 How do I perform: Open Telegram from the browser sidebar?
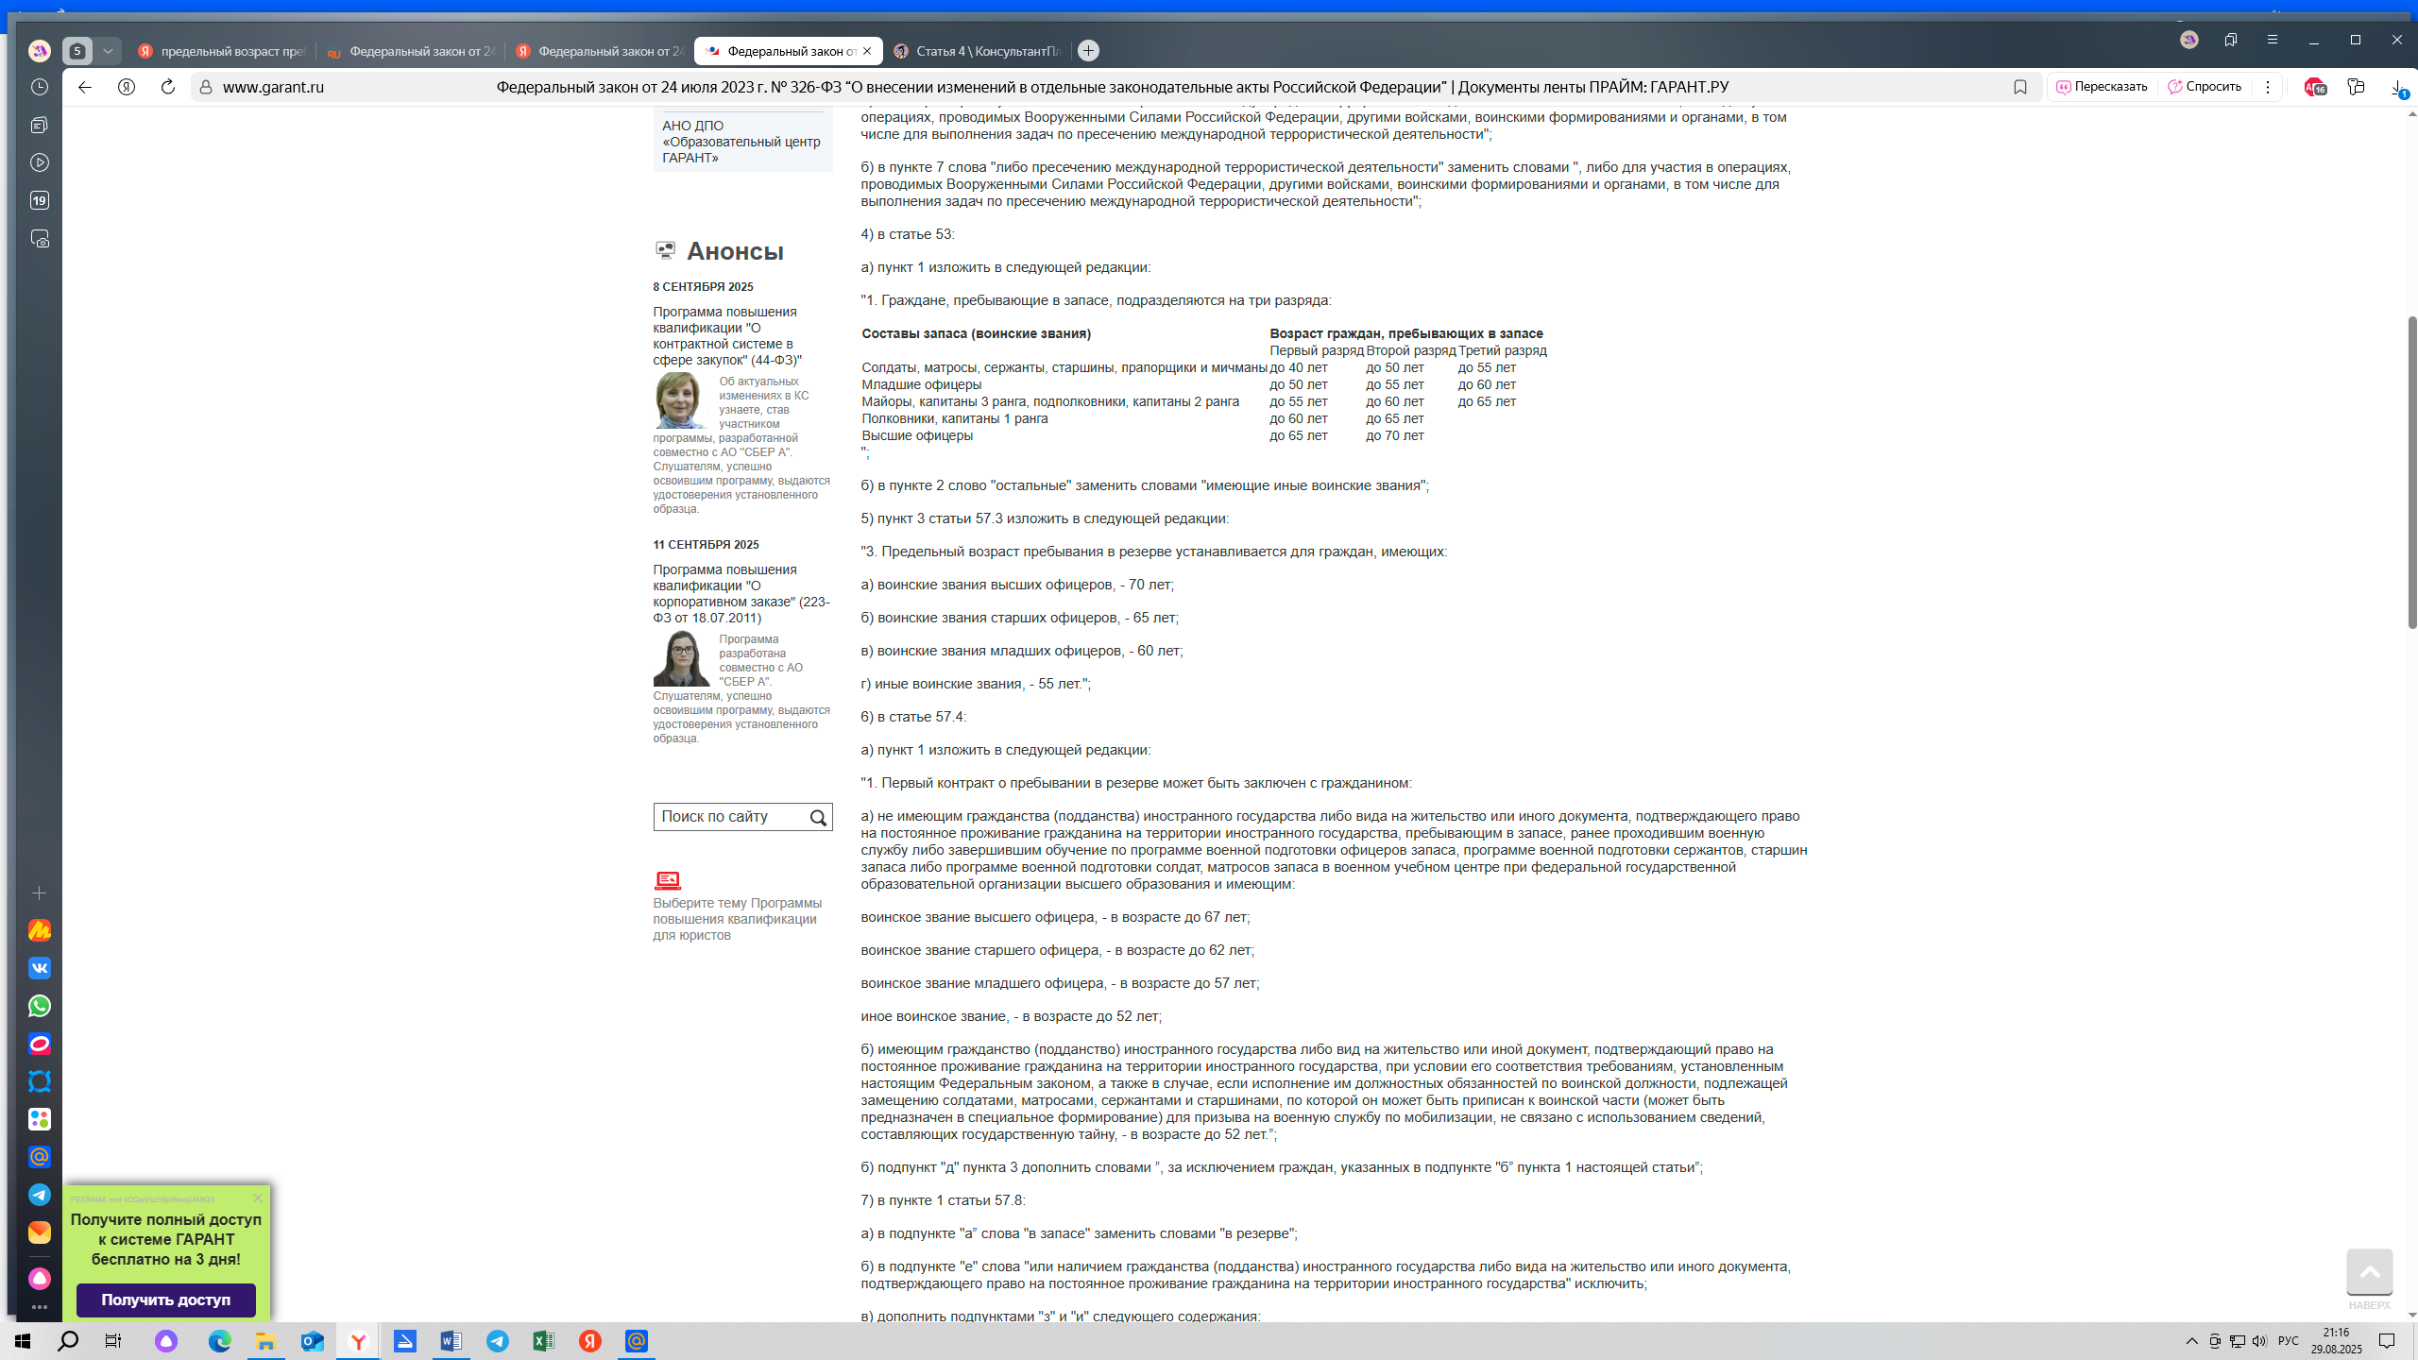pyautogui.click(x=40, y=1195)
